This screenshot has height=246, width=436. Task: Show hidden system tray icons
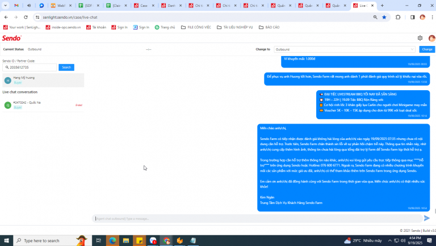(390, 240)
